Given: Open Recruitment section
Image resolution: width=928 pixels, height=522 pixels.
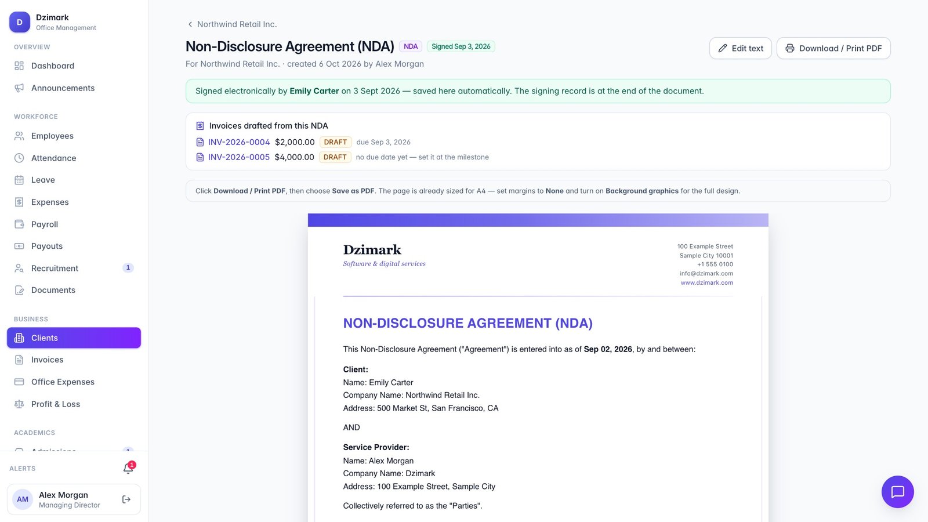Looking at the screenshot, I should [x=74, y=268].
